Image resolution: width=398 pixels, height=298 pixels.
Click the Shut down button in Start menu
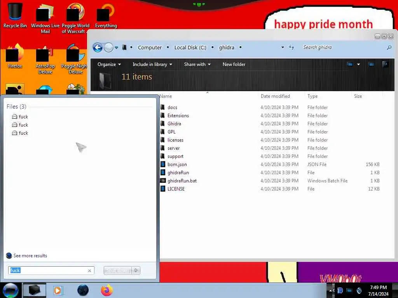(117, 270)
